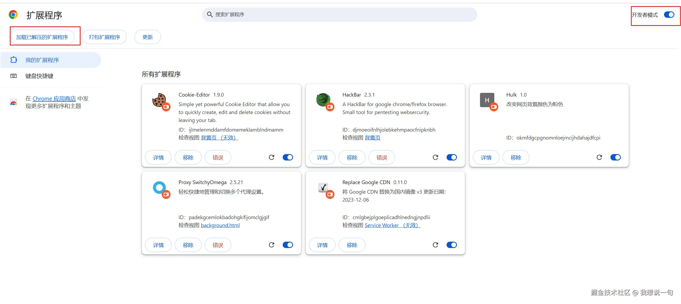Viewport: 681px width, 304px height.
Task: Open Keyboard Shortcuts sidebar item
Action: [x=39, y=76]
